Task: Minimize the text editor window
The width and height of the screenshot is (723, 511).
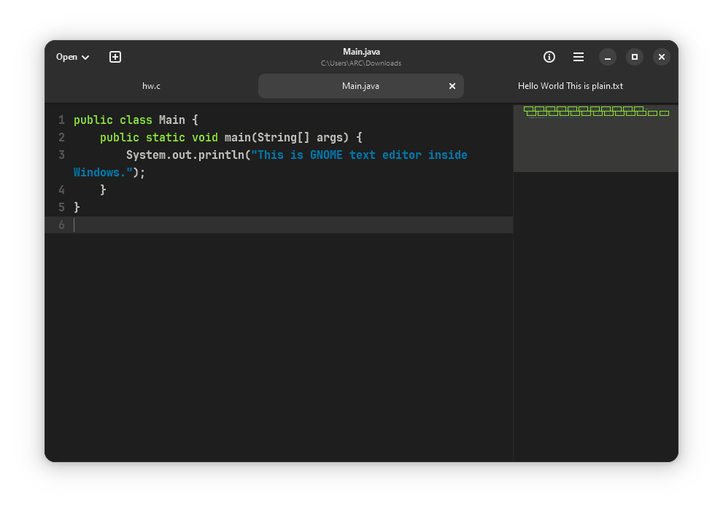Action: (608, 57)
